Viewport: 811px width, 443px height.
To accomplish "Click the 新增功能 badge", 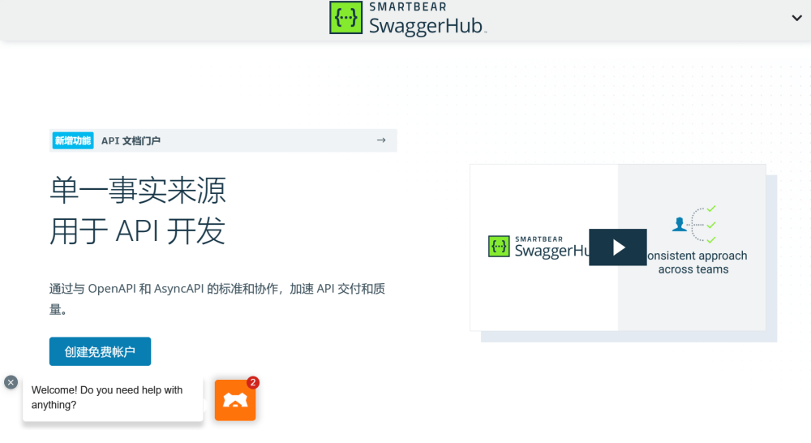I will coord(73,140).
